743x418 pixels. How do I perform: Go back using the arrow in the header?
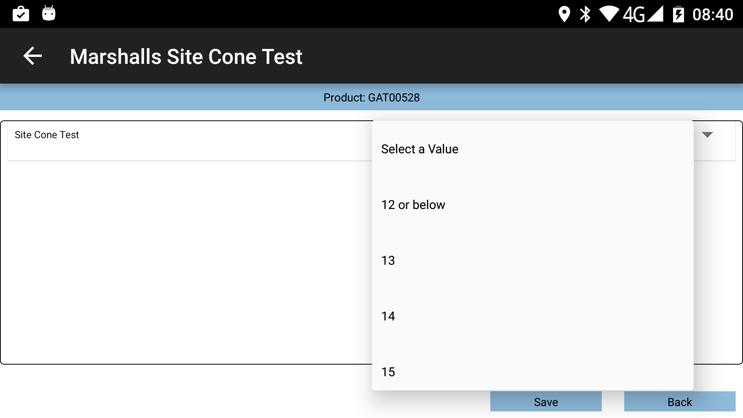tap(33, 56)
